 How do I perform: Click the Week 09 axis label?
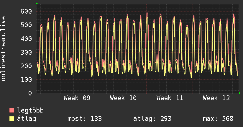[x=77, y=98]
